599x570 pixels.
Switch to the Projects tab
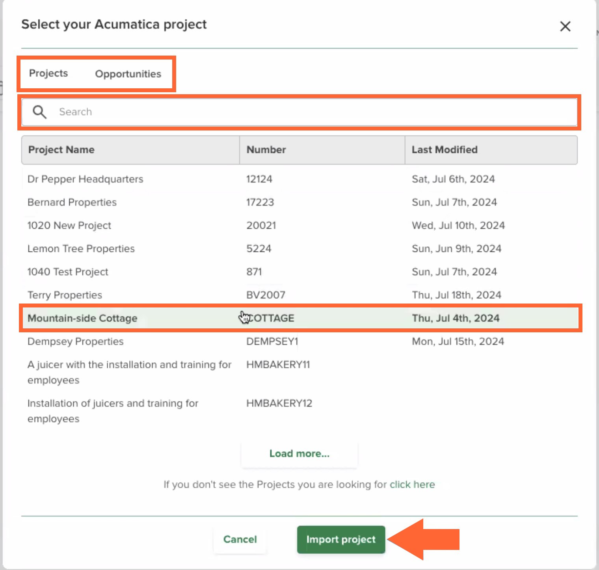(x=48, y=73)
